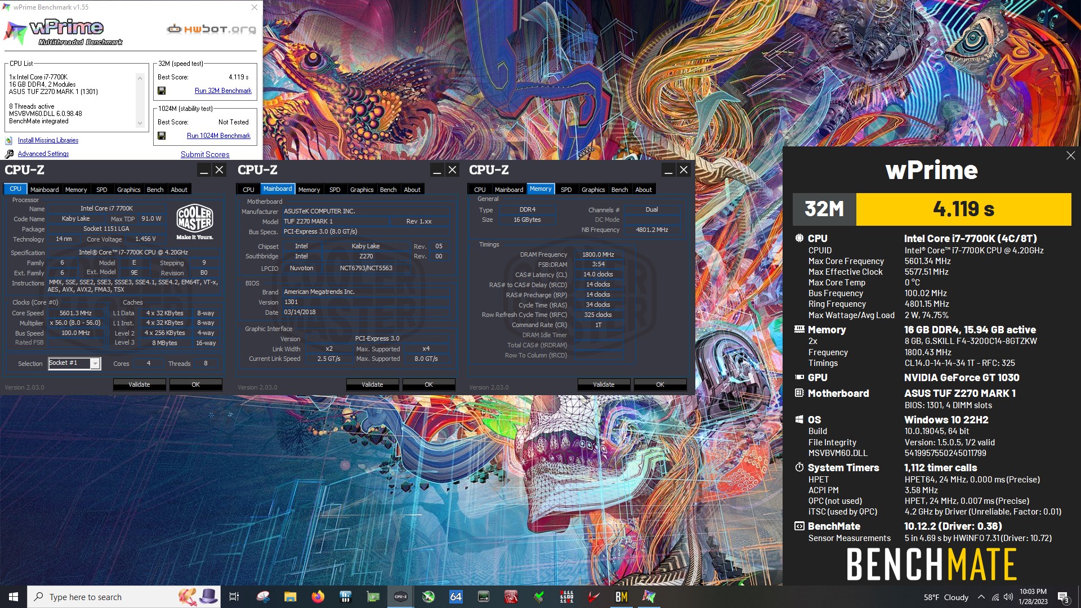Image resolution: width=1081 pixels, height=608 pixels.
Task: Open the clock showing 10:03 PM
Action: (x=1033, y=597)
